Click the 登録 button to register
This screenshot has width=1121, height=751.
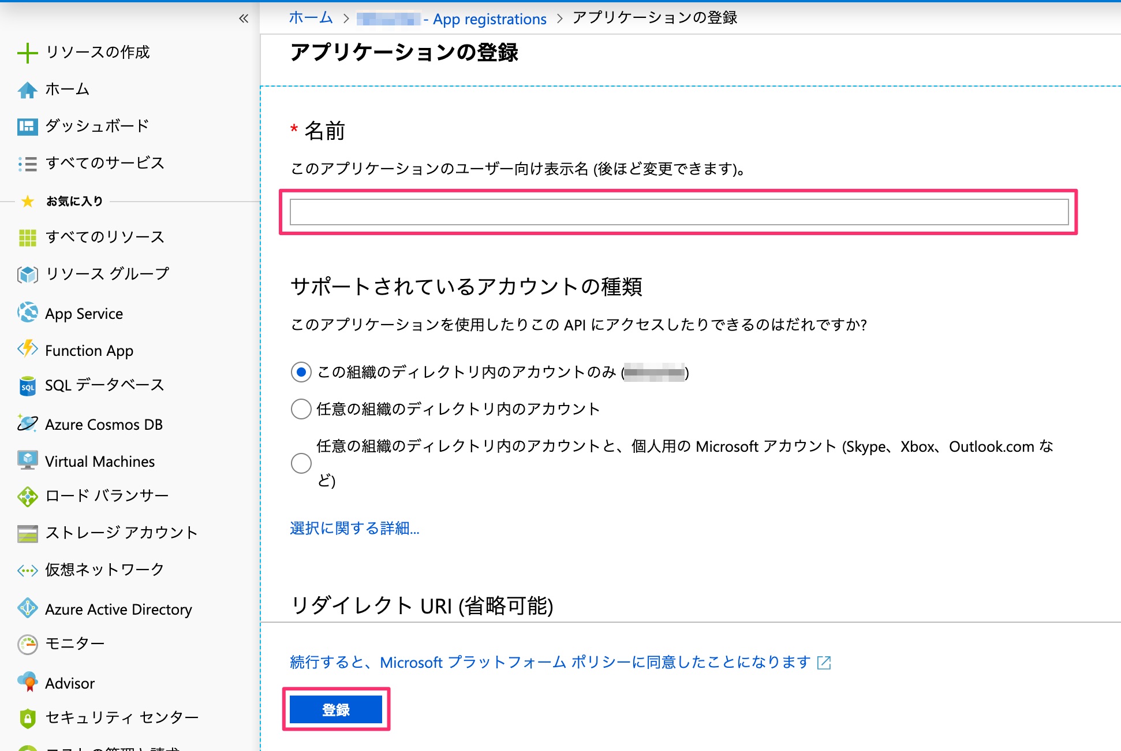pos(336,709)
